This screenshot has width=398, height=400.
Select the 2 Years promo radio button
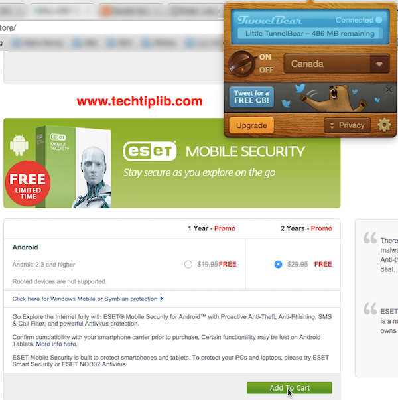[x=278, y=264]
